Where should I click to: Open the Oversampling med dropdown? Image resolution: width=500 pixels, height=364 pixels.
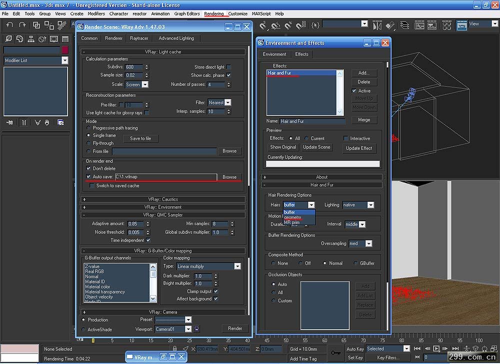[x=368, y=243]
